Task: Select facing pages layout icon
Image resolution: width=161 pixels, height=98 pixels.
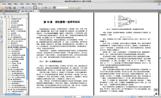Action: pyautogui.click(x=132, y=97)
